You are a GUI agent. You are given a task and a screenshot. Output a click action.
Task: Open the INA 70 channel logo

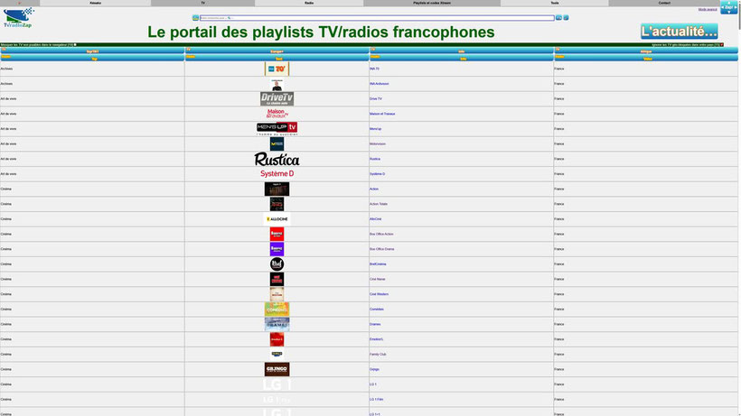277,69
